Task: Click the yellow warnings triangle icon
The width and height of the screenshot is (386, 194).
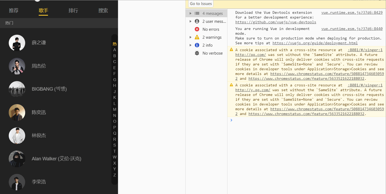Action: coord(197,37)
